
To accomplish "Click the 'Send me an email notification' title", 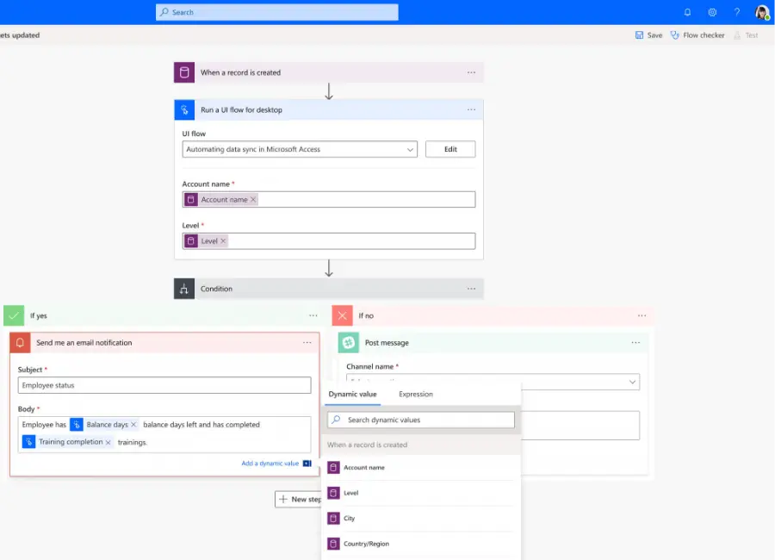I will pyautogui.click(x=84, y=343).
